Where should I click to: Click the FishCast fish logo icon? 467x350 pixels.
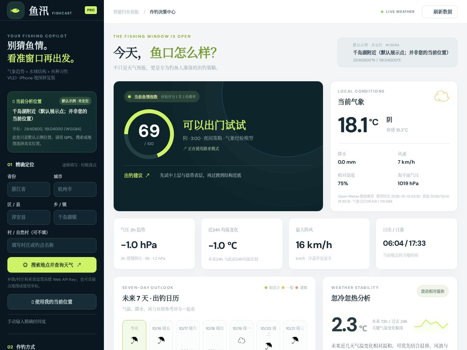(x=16, y=10)
